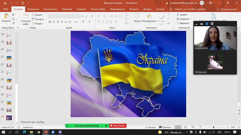
Task: Toggle Italic К formatting
Action: coord(54,22)
